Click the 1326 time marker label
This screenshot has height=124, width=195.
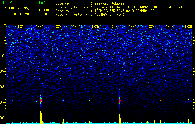coord(114,27)
